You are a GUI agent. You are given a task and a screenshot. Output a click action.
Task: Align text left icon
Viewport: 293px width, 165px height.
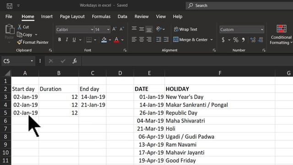[134, 39]
